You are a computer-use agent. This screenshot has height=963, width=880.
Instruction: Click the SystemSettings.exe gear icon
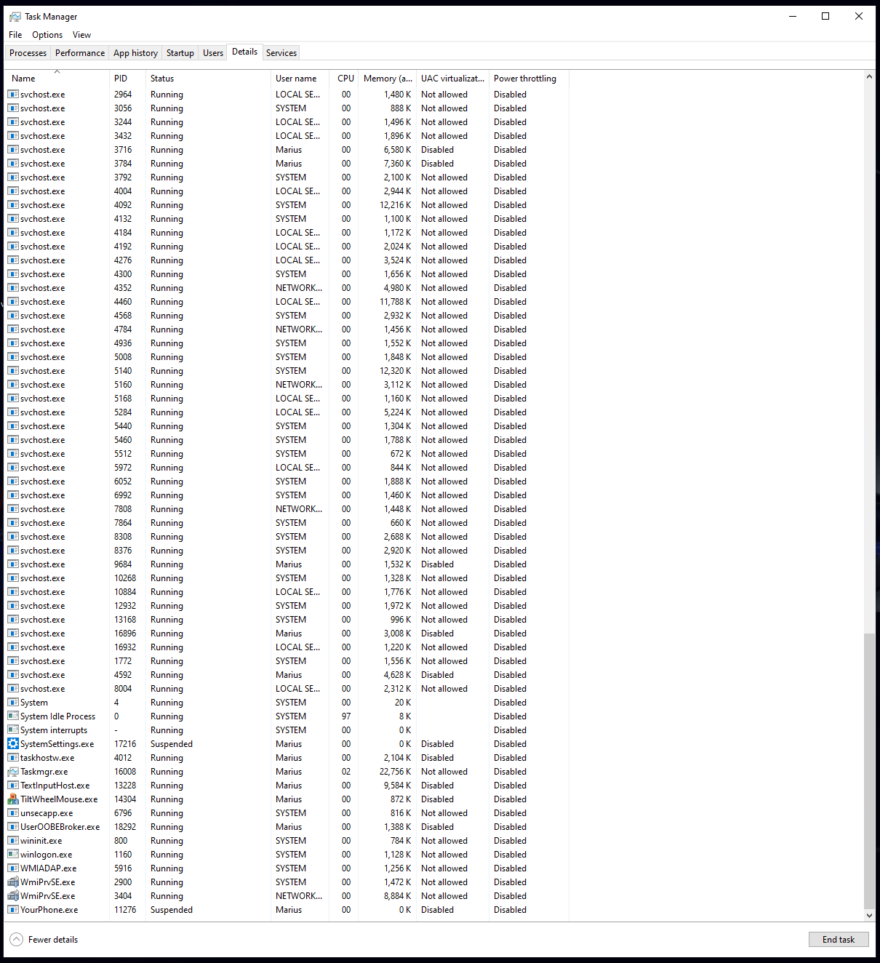coord(13,744)
